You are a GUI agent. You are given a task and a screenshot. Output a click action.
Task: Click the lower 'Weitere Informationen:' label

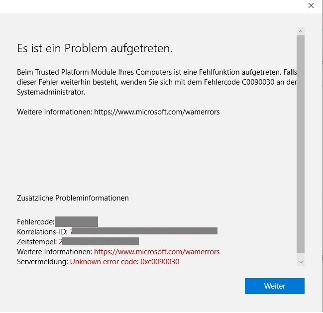(55, 252)
